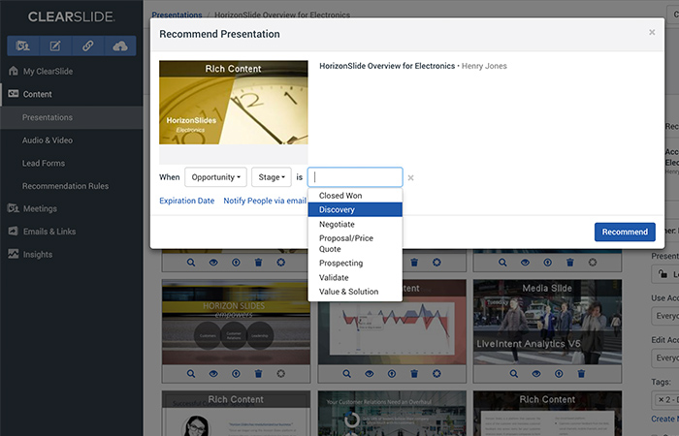The image size is (679, 436).
Task: Open Recommendation Rules in sidebar
Action: point(65,186)
